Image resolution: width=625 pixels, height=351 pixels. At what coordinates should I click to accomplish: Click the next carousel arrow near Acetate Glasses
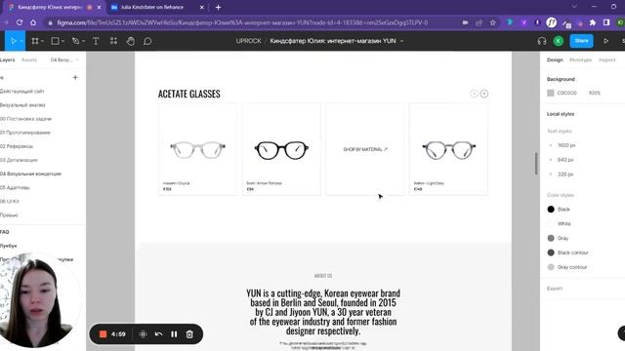(x=484, y=94)
